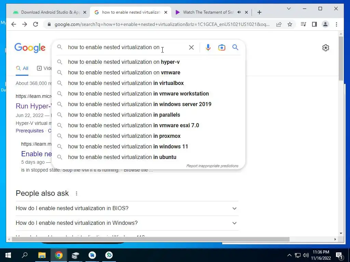This screenshot has width=350, height=262.
Task: Click Chrome icon in the taskbar
Action: 59,255
